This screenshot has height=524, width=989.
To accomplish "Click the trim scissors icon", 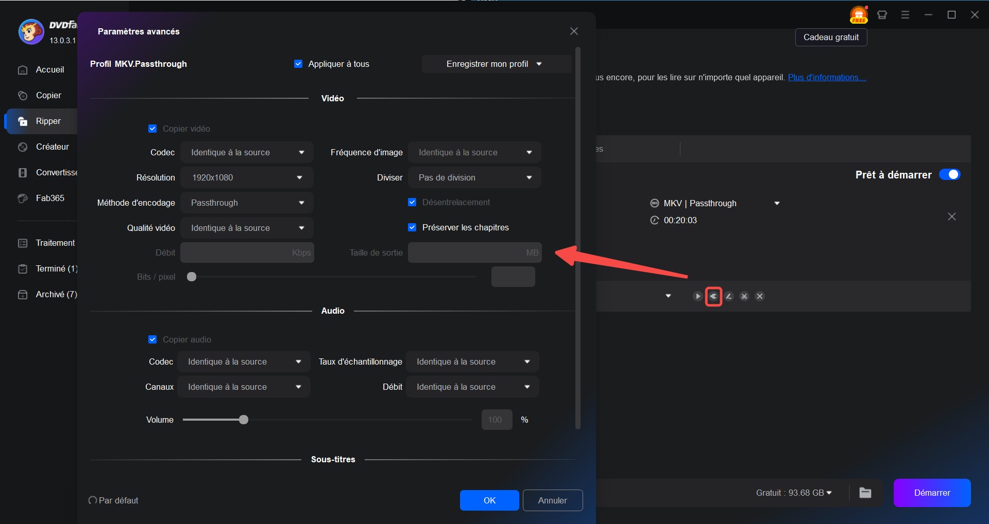I will click(744, 296).
